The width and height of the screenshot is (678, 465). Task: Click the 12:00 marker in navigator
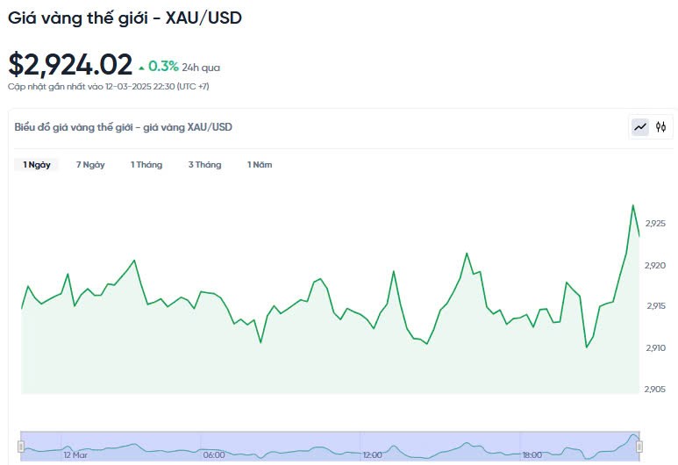(x=372, y=455)
